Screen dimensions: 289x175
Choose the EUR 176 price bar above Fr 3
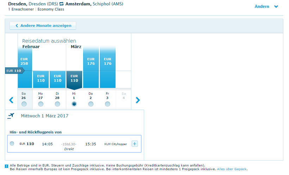point(107,67)
